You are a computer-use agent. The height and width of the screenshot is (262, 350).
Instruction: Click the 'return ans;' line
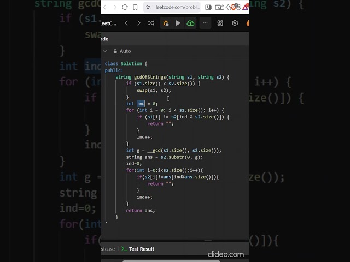coord(141,210)
